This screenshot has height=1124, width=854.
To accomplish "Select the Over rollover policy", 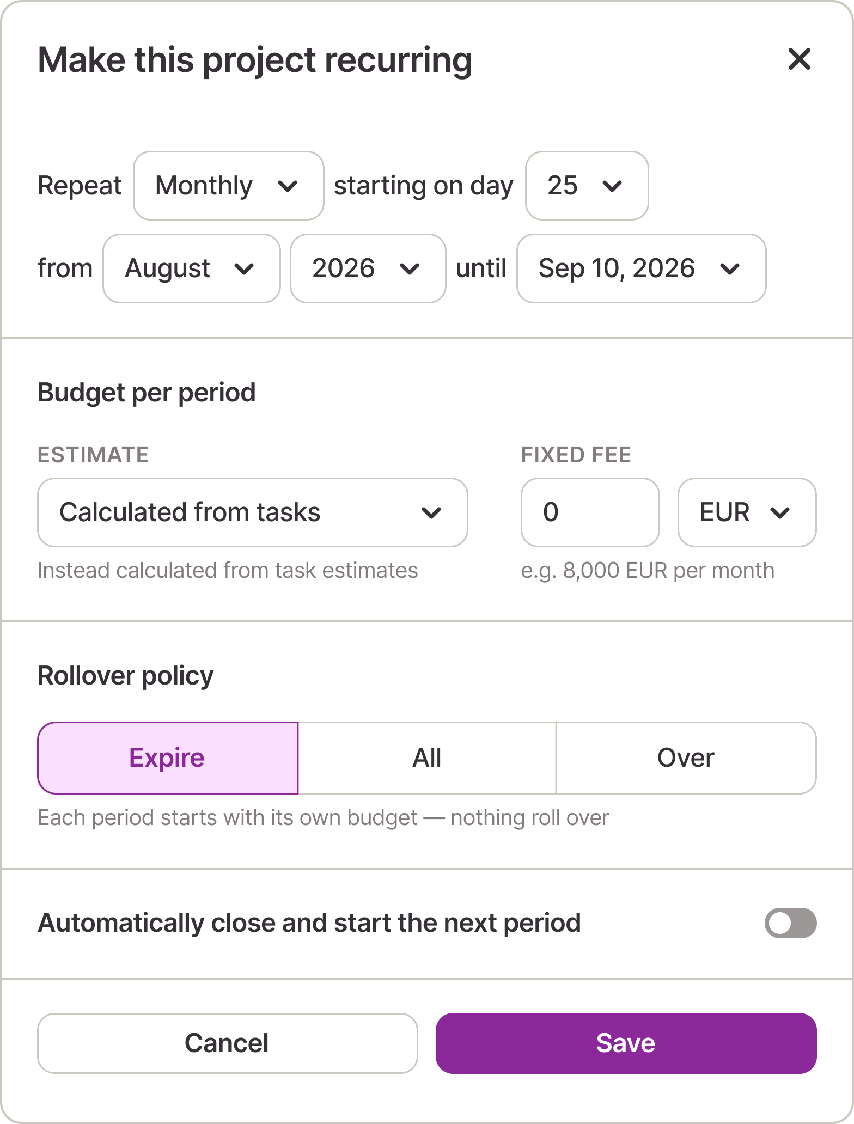I will pos(686,758).
